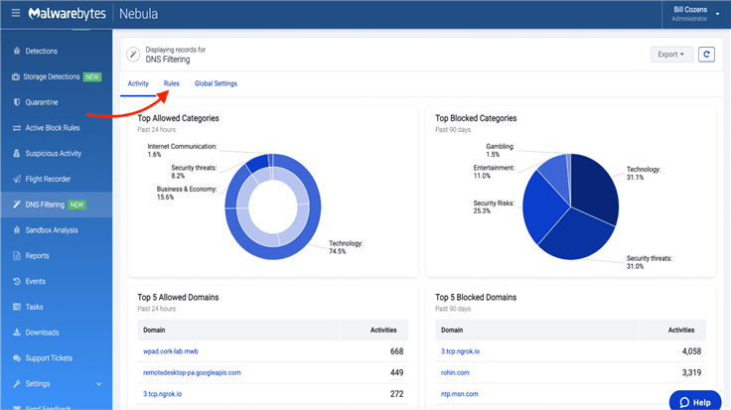Open the Export dropdown

point(671,55)
